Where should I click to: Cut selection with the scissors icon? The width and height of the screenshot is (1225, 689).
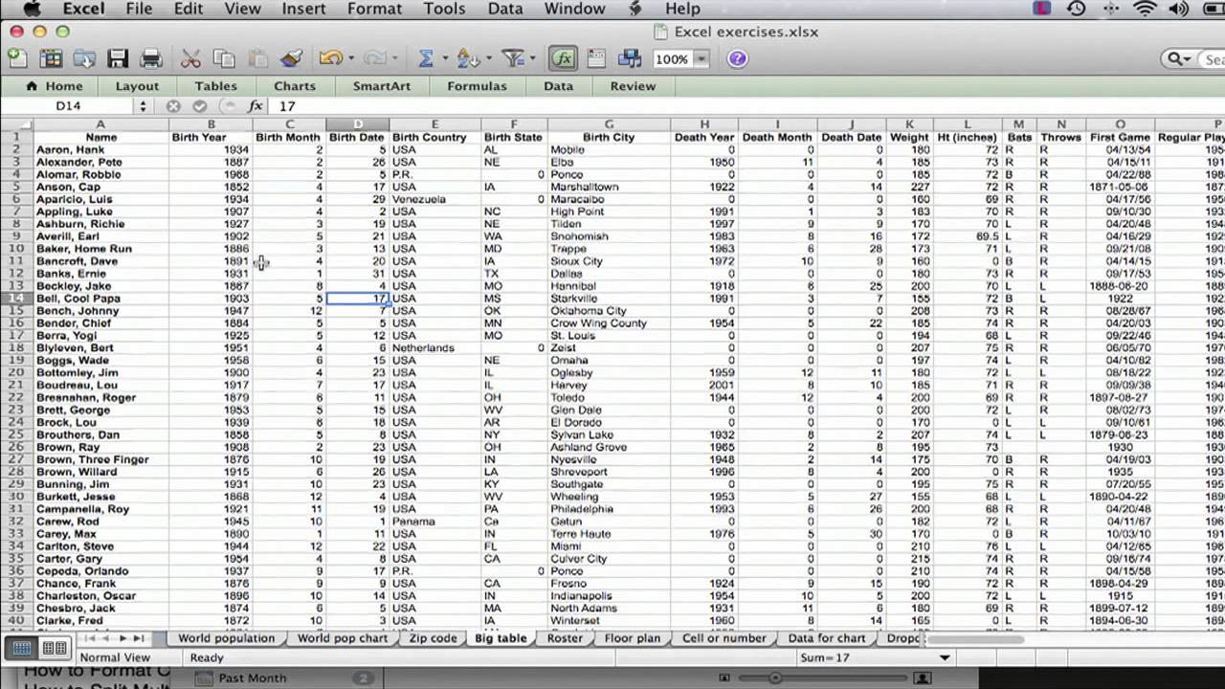point(191,58)
